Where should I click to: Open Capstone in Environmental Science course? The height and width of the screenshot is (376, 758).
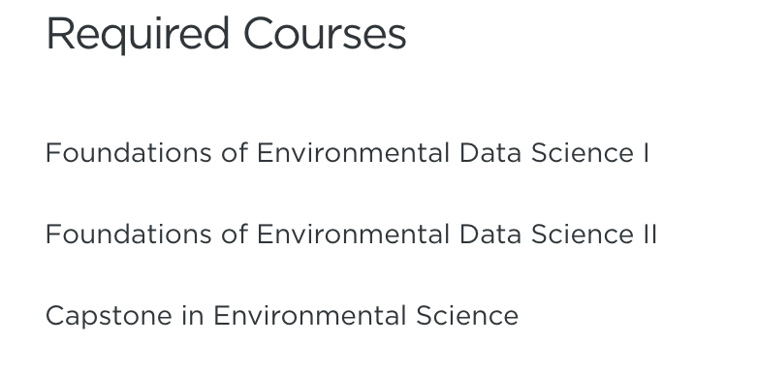[282, 316]
